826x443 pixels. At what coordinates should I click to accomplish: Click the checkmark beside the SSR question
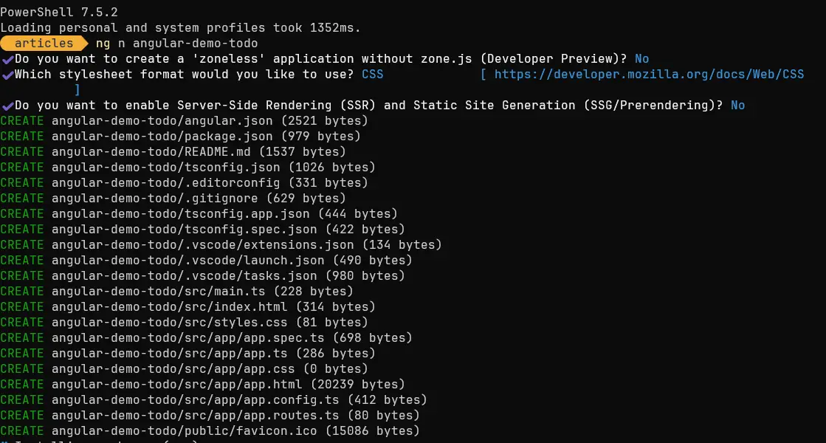pyautogui.click(x=7, y=106)
